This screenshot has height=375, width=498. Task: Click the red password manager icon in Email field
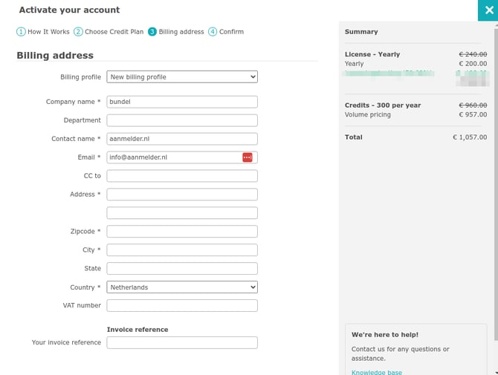point(247,157)
